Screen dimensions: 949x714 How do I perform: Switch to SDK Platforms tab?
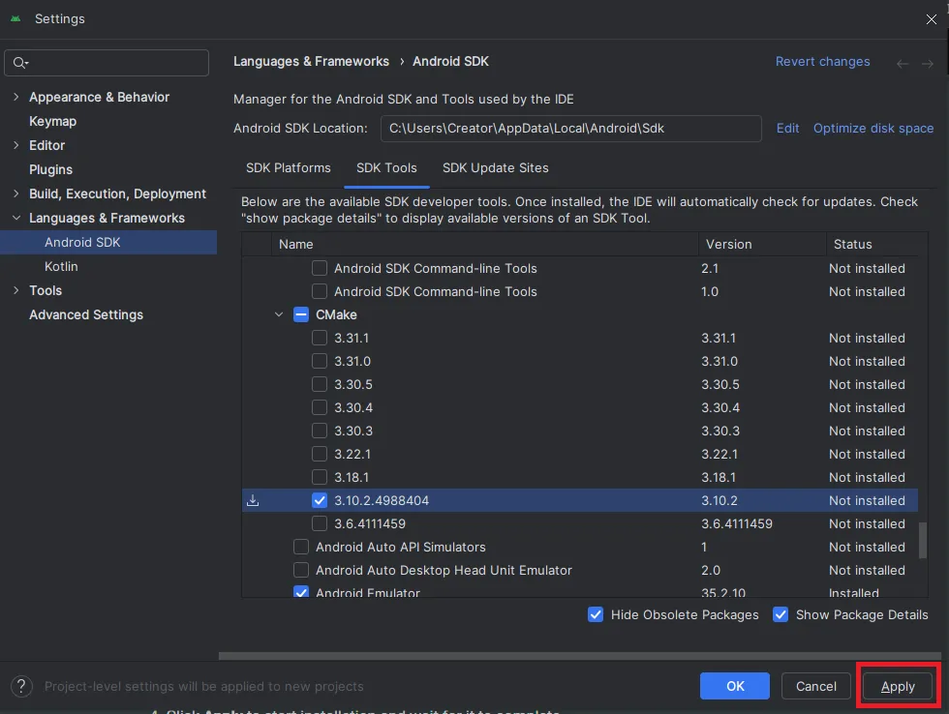(289, 168)
